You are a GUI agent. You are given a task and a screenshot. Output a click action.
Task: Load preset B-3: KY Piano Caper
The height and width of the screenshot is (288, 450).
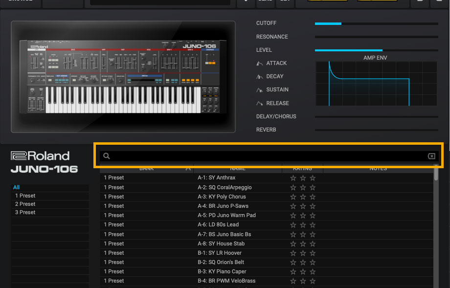point(222,271)
